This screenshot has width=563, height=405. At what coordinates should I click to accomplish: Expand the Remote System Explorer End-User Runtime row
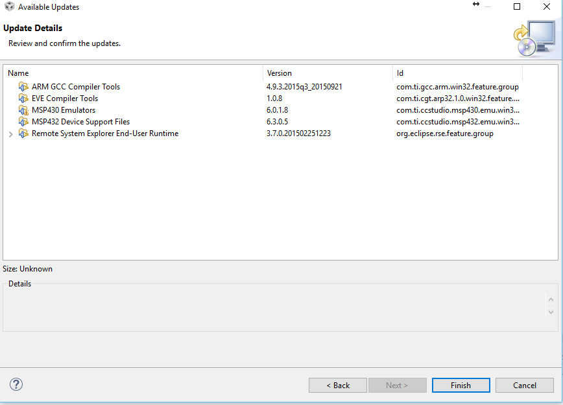tap(11, 134)
